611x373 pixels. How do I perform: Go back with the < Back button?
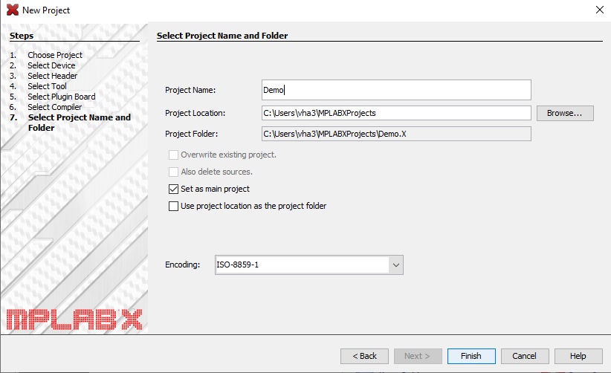[364, 356]
